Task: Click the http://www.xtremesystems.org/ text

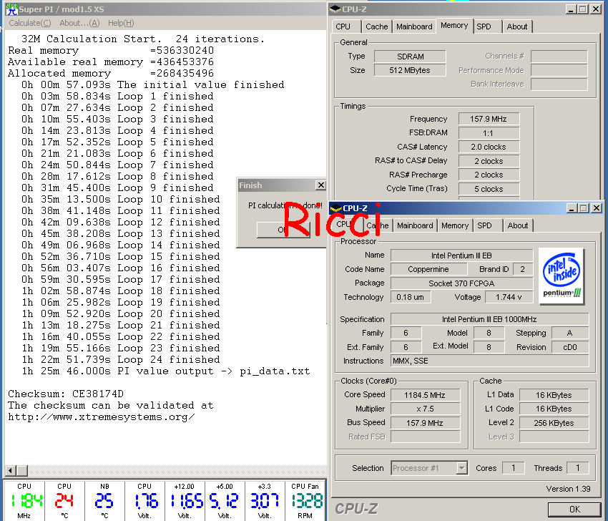Action: [x=102, y=417]
